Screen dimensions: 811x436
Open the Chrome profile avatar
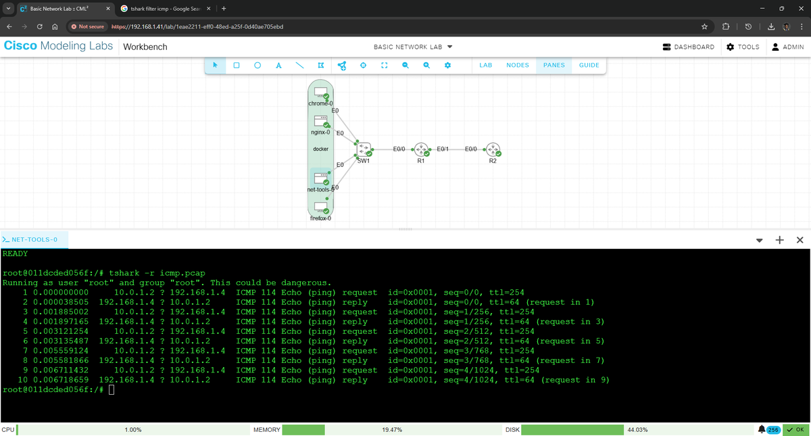click(x=787, y=26)
